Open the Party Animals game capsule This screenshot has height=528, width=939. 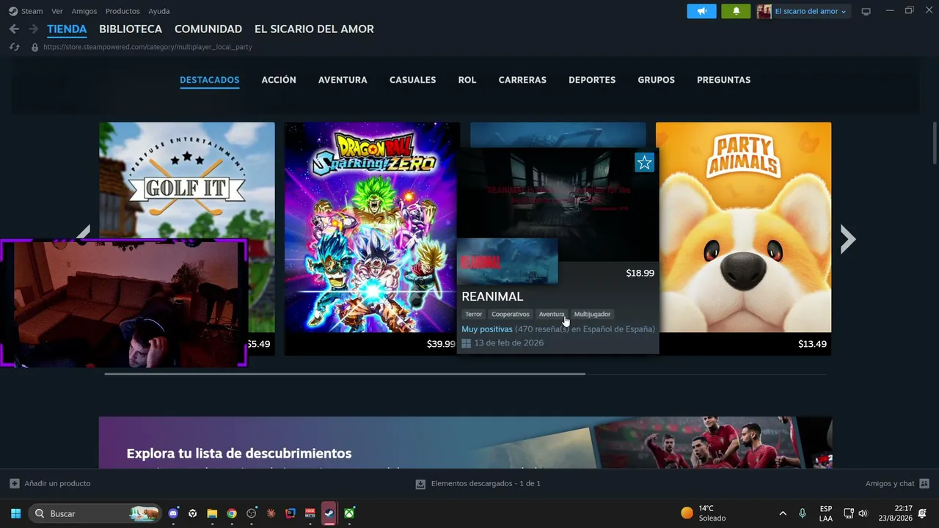pyautogui.click(x=743, y=238)
